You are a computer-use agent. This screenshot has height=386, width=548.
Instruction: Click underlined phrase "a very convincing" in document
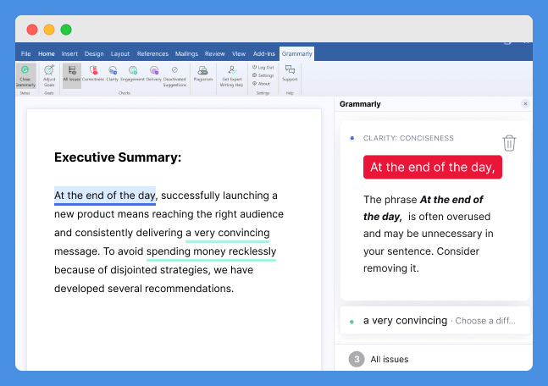tap(228, 233)
